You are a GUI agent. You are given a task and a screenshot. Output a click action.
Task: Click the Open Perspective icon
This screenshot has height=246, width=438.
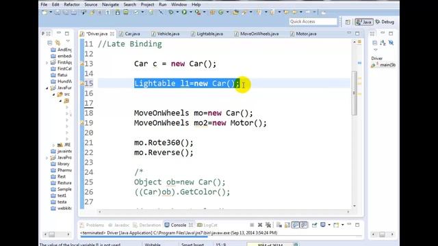pos(348,22)
